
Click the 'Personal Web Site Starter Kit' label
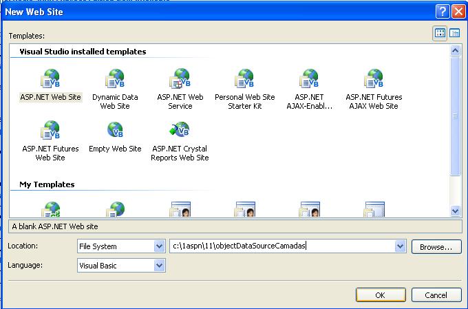coord(245,101)
